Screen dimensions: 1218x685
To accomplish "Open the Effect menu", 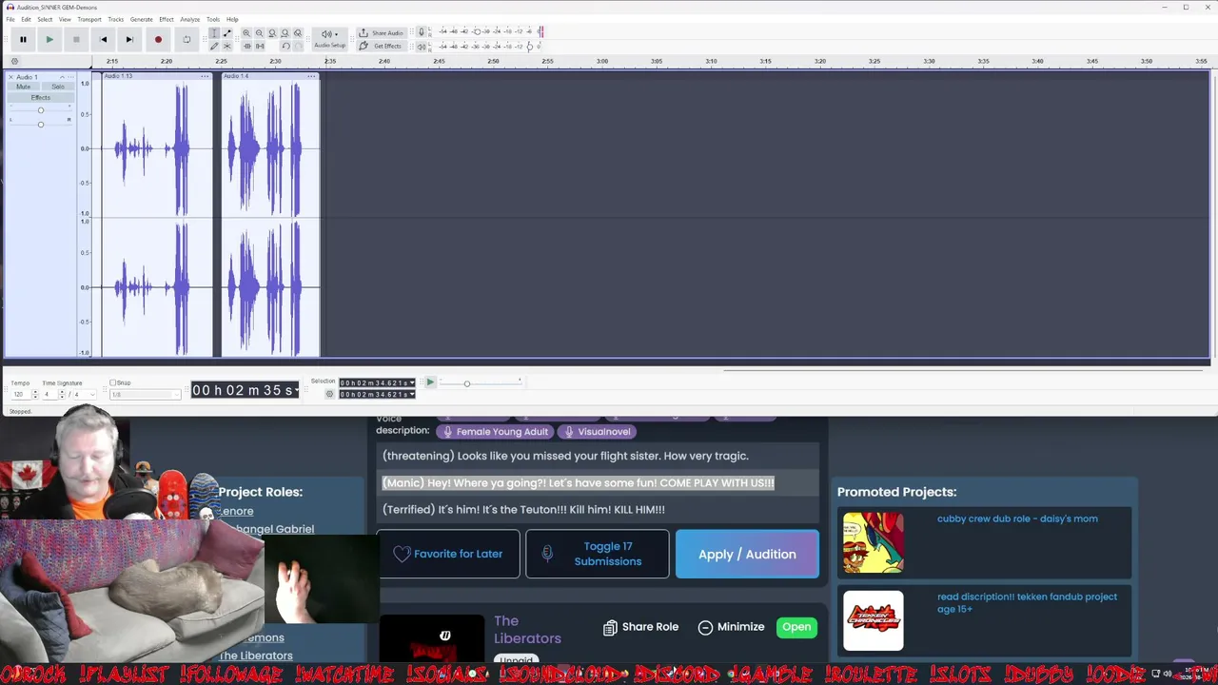I will (x=167, y=19).
